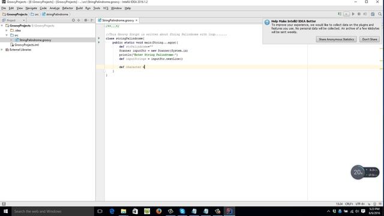Collapse the GroovyProjects root node
This screenshot has width=384, height=216.
[x=2, y=25]
